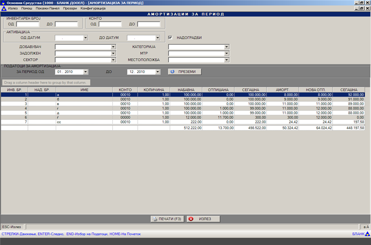Click the ИНВЕНТАРЕН БРОЈ ОД input field
The height and width of the screenshot is (245, 371).
[27, 24]
